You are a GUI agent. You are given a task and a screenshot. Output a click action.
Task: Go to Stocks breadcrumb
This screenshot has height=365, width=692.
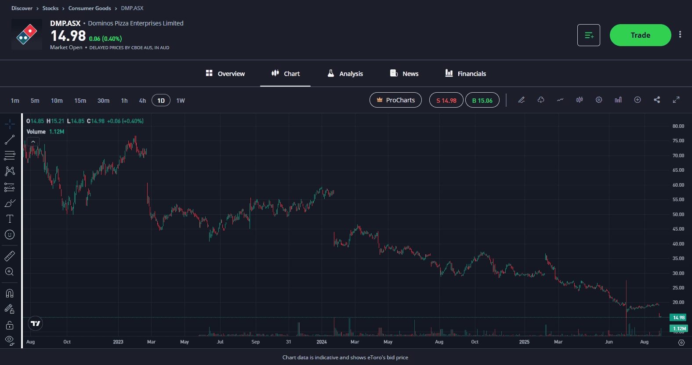click(x=51, y=8)
